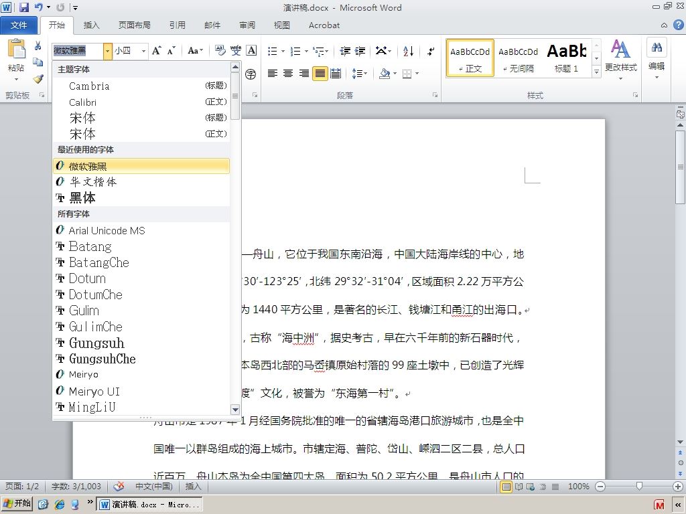Switch to Web Layout view
The image size is (686, 514).
[x=531, y=487]
